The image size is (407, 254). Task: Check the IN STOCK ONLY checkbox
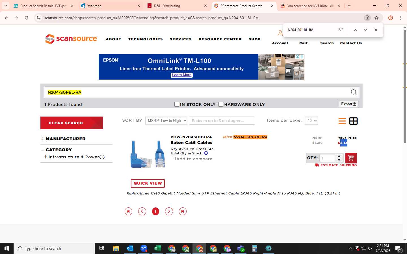tap(177, 104)
